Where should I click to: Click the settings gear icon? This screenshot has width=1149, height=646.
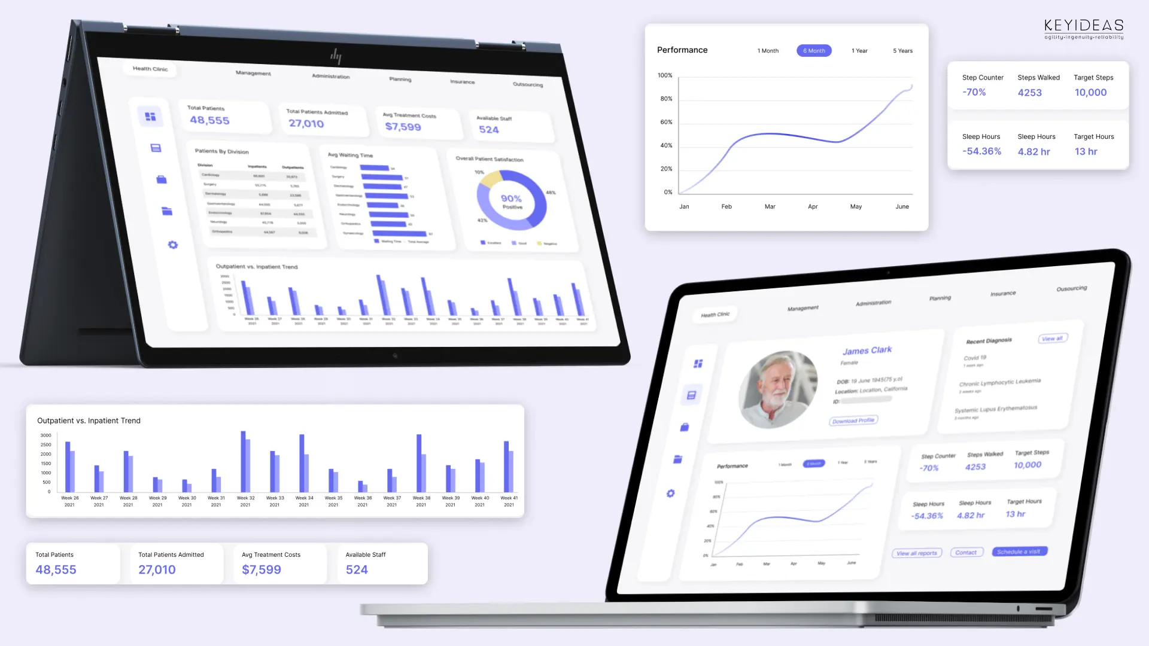(173, 245)
